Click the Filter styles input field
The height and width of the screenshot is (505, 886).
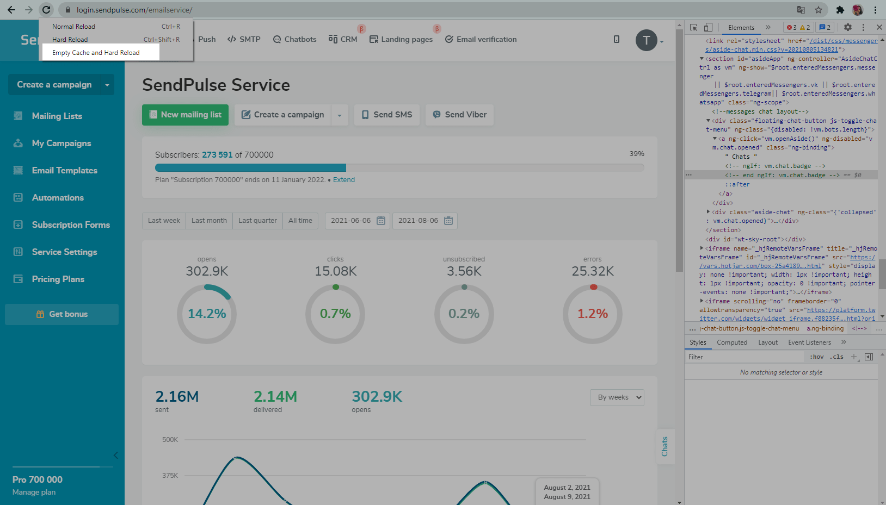[x=744, y=357]
